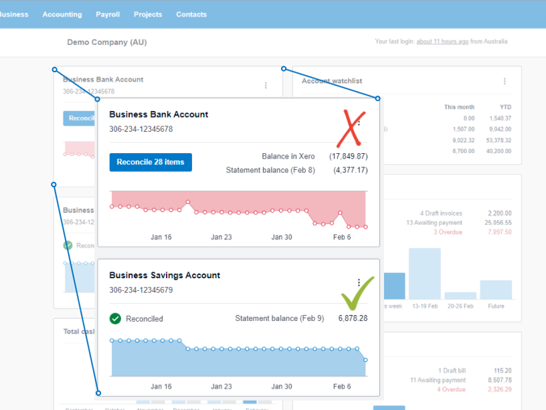
Task: Click Business Savings Account title
Action: click(x=165, y=276)
